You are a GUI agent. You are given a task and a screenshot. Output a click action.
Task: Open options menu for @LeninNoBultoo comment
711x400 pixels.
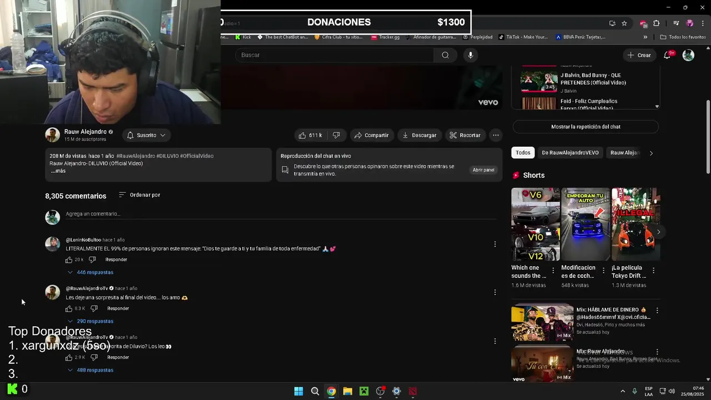click(495, 244)
